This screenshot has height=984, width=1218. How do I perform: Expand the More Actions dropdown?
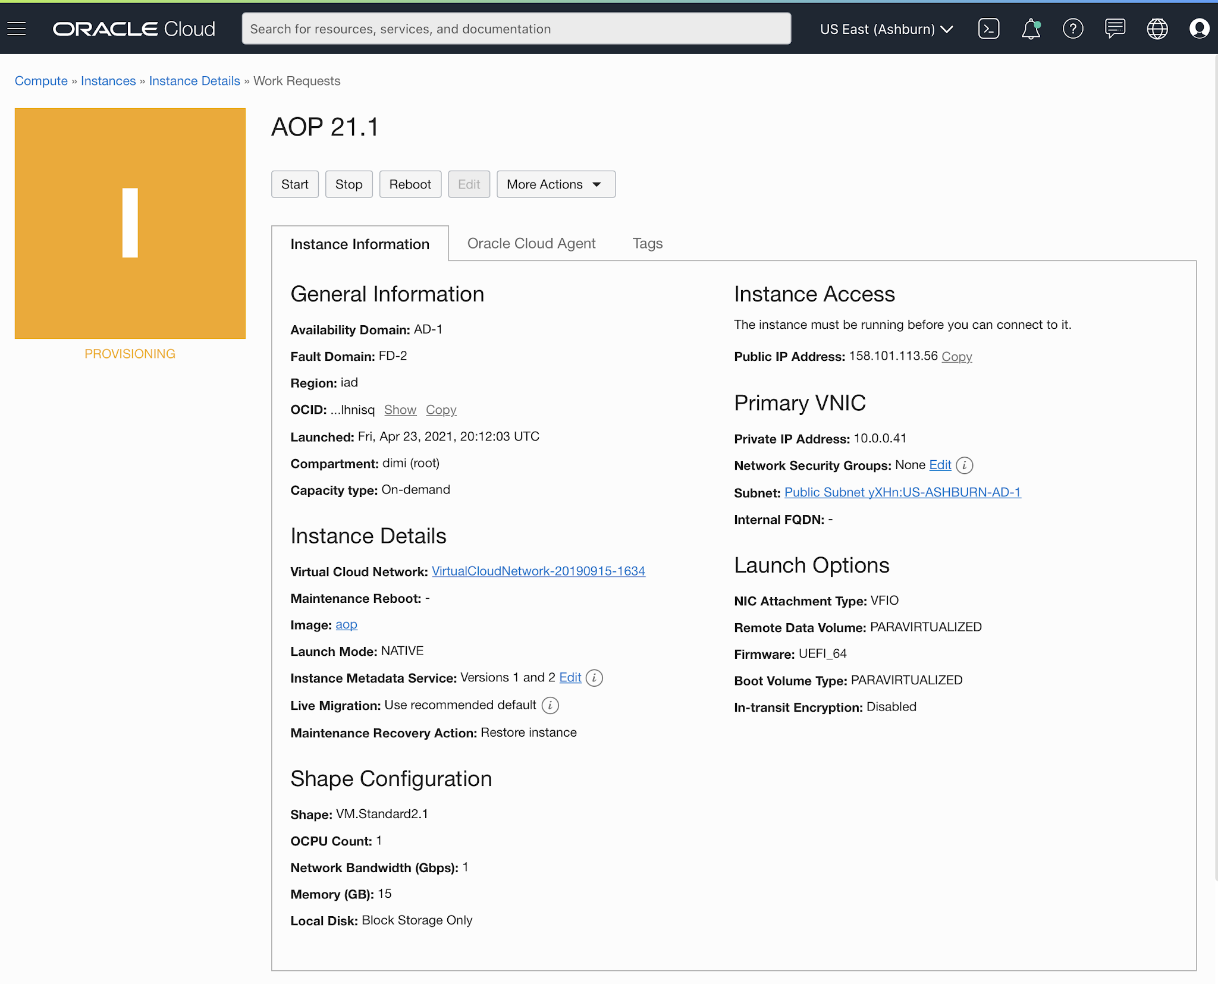point(556,184)
